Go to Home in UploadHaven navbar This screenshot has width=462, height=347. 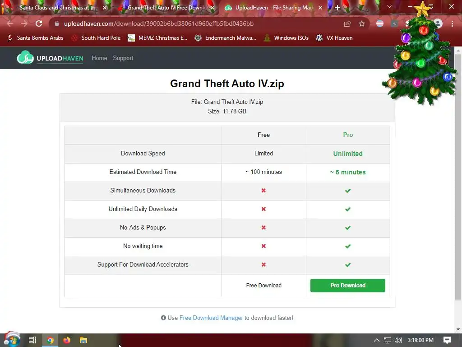[x=99, y=58]
